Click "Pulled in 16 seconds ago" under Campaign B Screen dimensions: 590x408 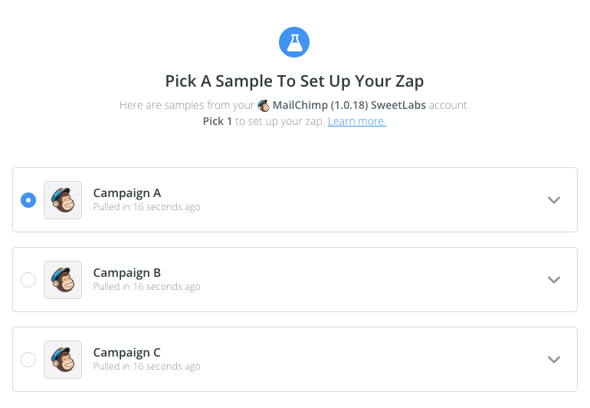[147, 287]
